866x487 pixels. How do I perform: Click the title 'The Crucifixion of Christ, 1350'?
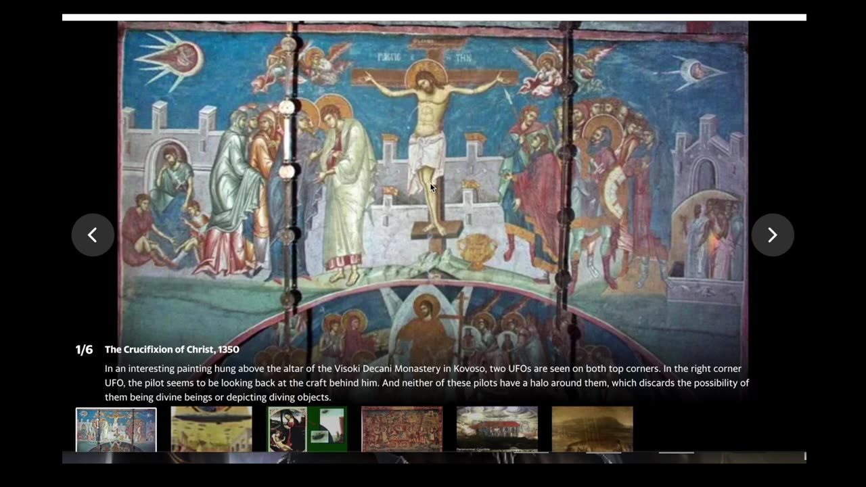coord(172,350)
